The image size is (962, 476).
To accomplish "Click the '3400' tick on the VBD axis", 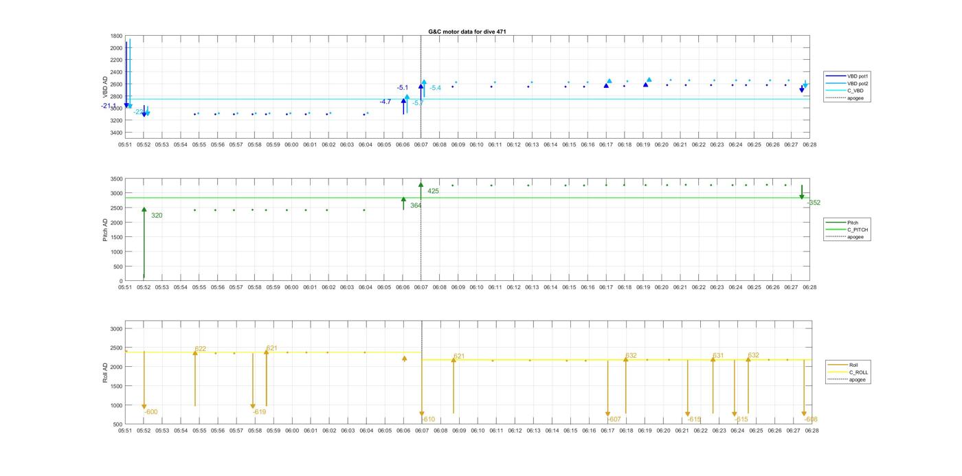I will (x=116, y=133).
